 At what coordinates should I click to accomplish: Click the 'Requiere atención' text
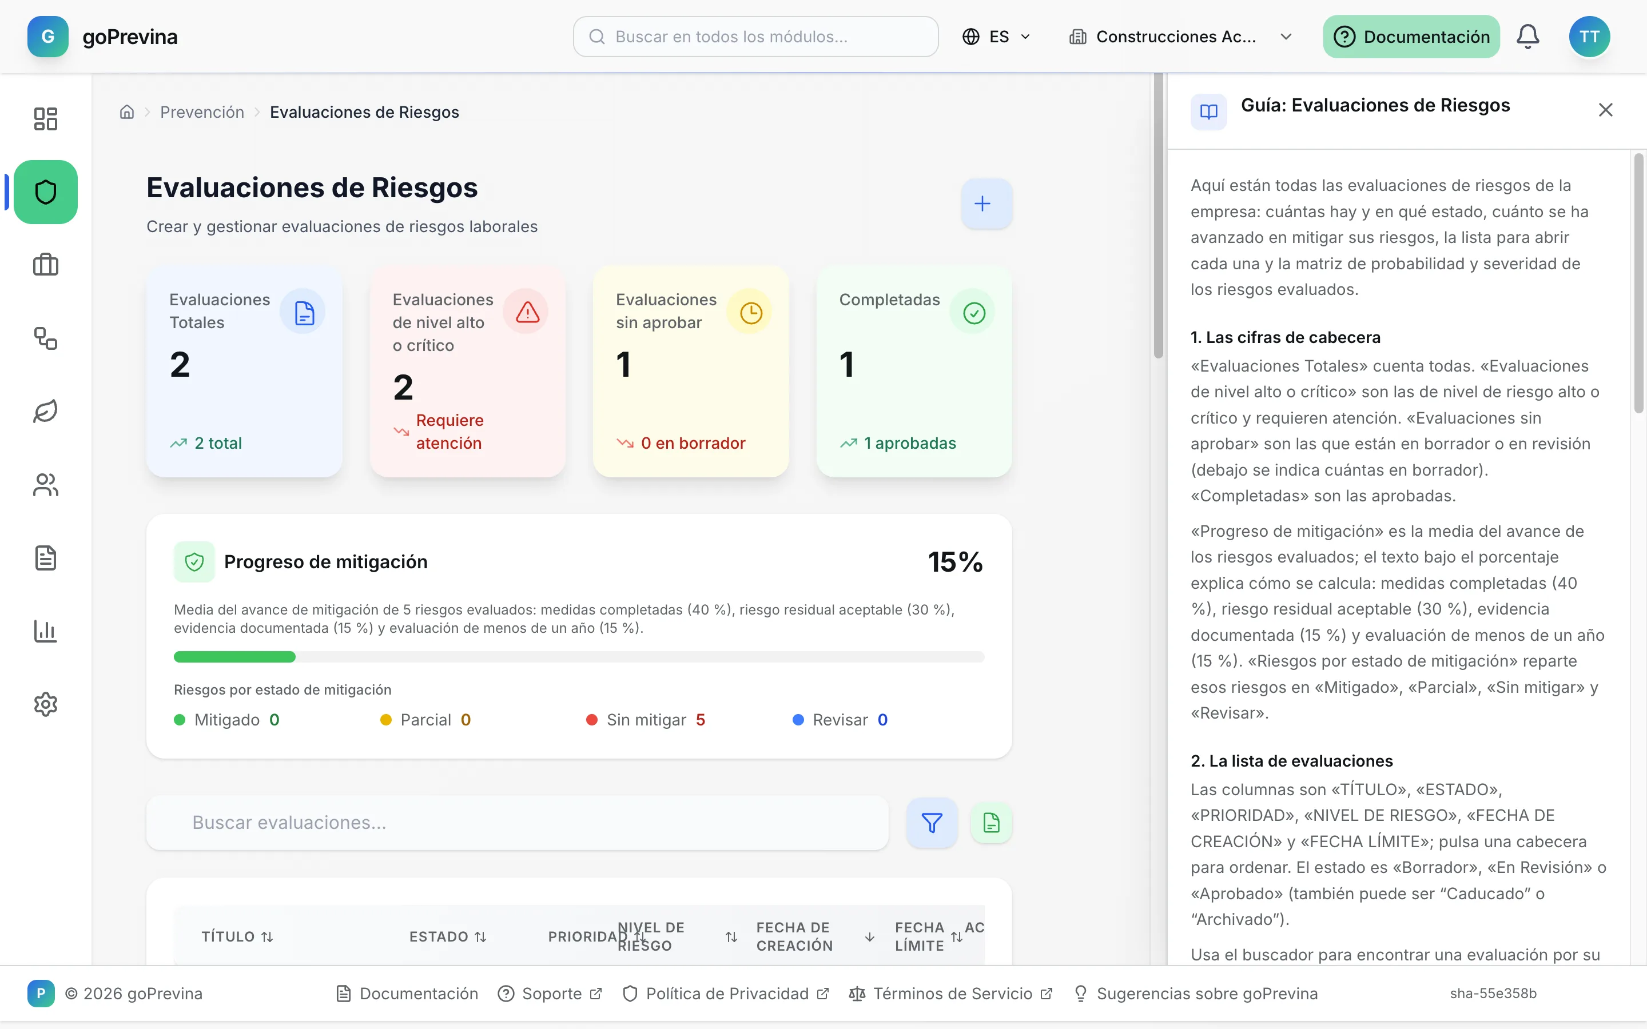[x=450, y=432]
